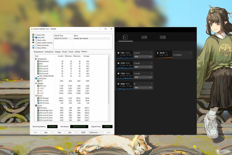Open the Temperatures tab in AIDA64
The width and height of the screenshot is (232, 155).
point(38,52)
